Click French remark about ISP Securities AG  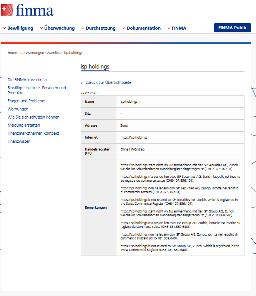pos(180,179)
